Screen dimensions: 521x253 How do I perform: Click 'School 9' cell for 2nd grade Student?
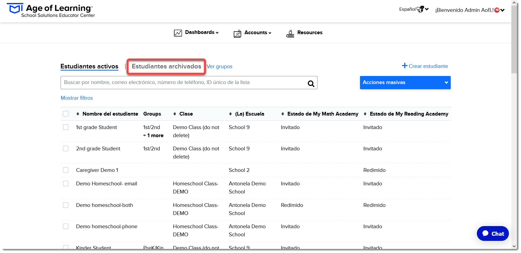(x=239, y=149)
